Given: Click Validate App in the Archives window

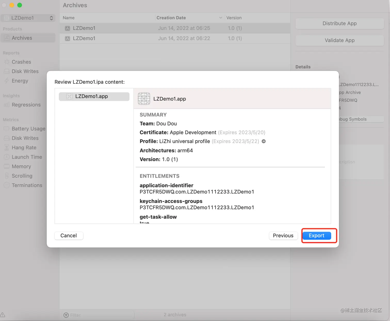Looking at the screenshot, I should (x=339, y=40).
